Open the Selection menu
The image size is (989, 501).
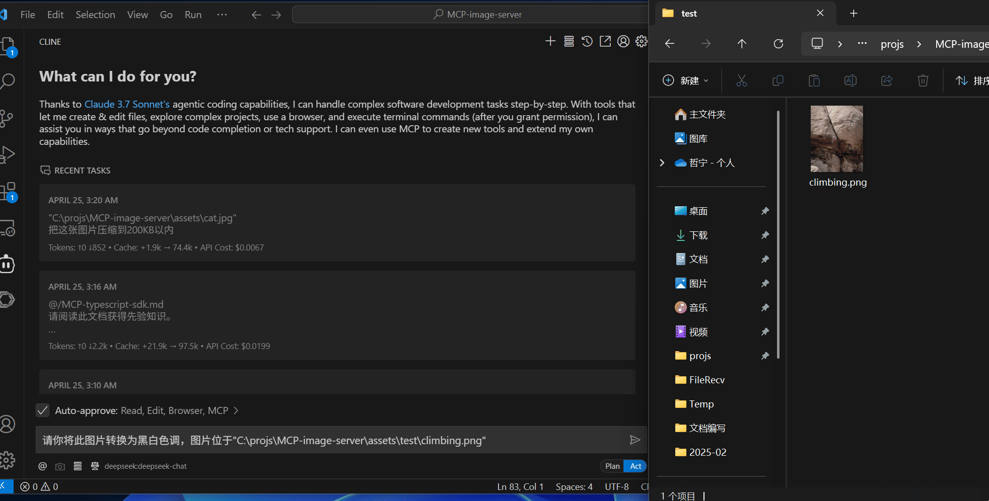[95, 15]
